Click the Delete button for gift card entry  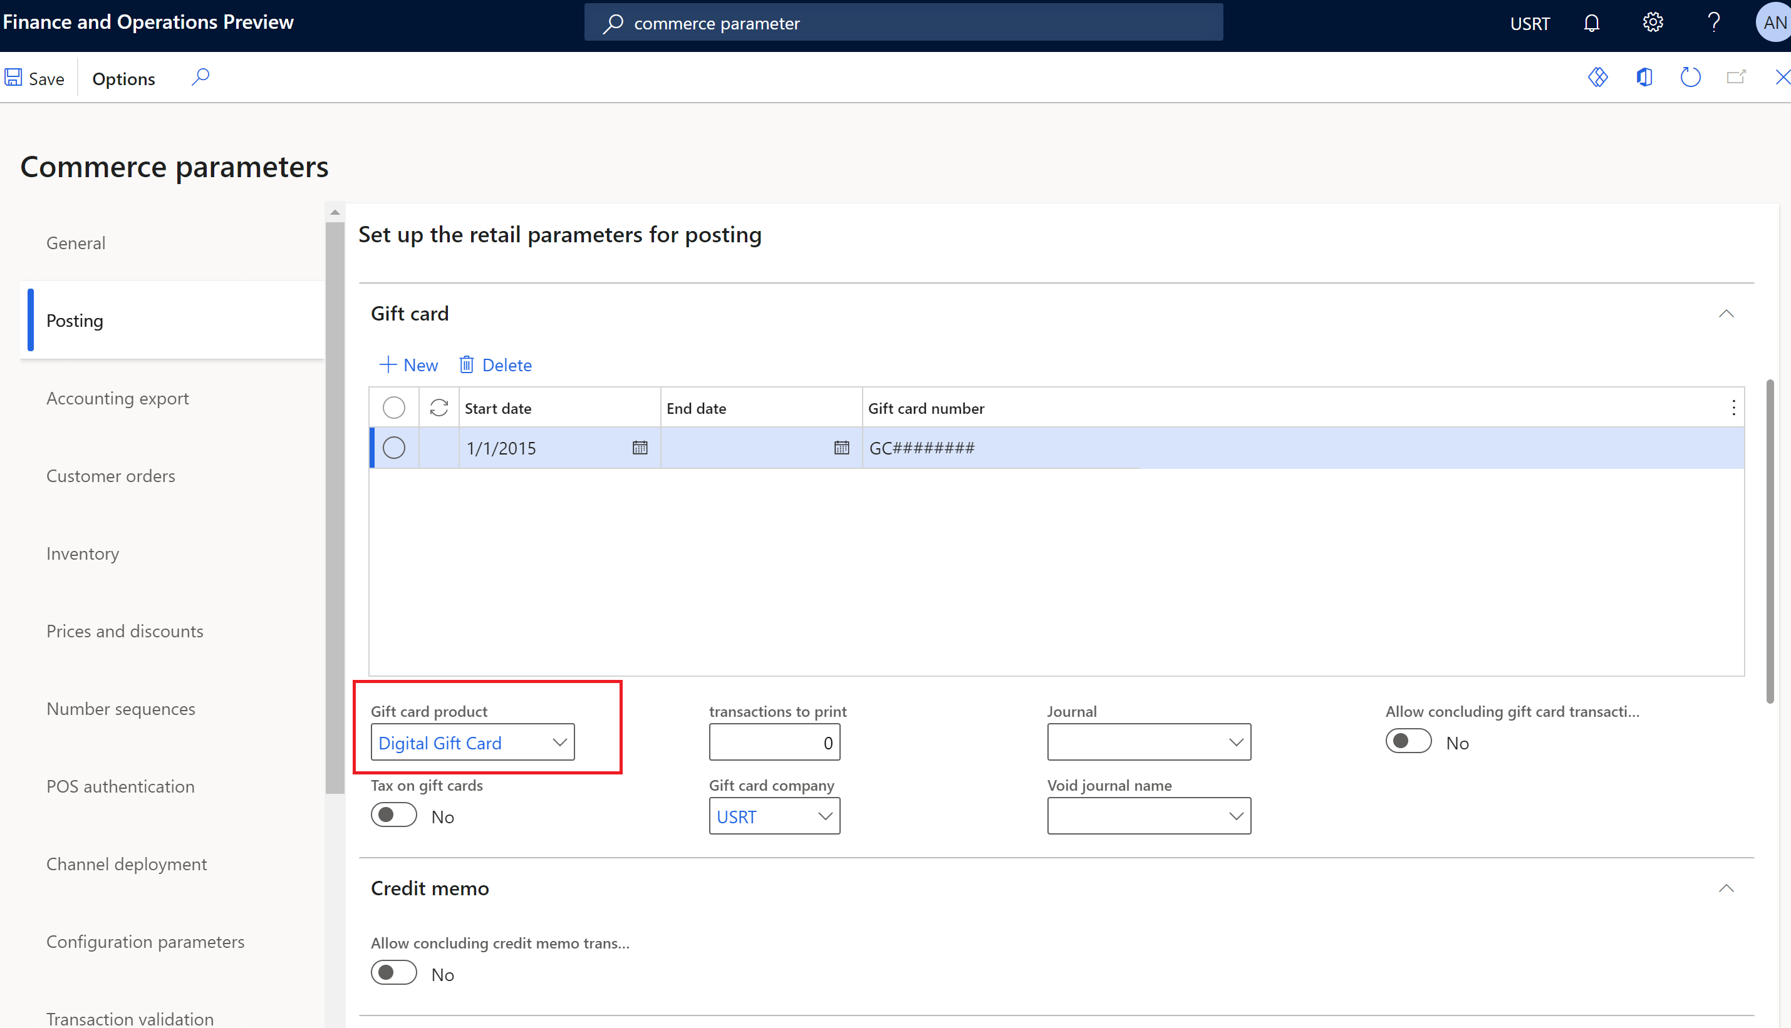[496, 364]
